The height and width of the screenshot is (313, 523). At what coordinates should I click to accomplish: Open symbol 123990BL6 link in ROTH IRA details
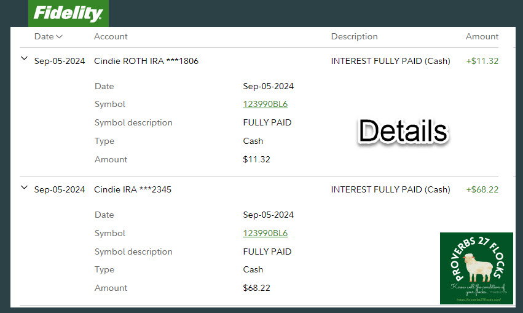tap(265, 105)
